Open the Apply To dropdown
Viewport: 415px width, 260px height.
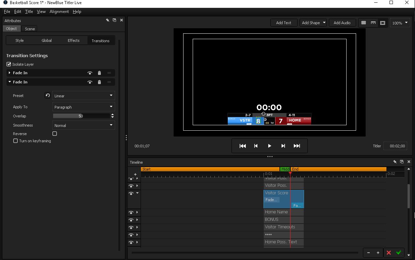pos(84,107)
